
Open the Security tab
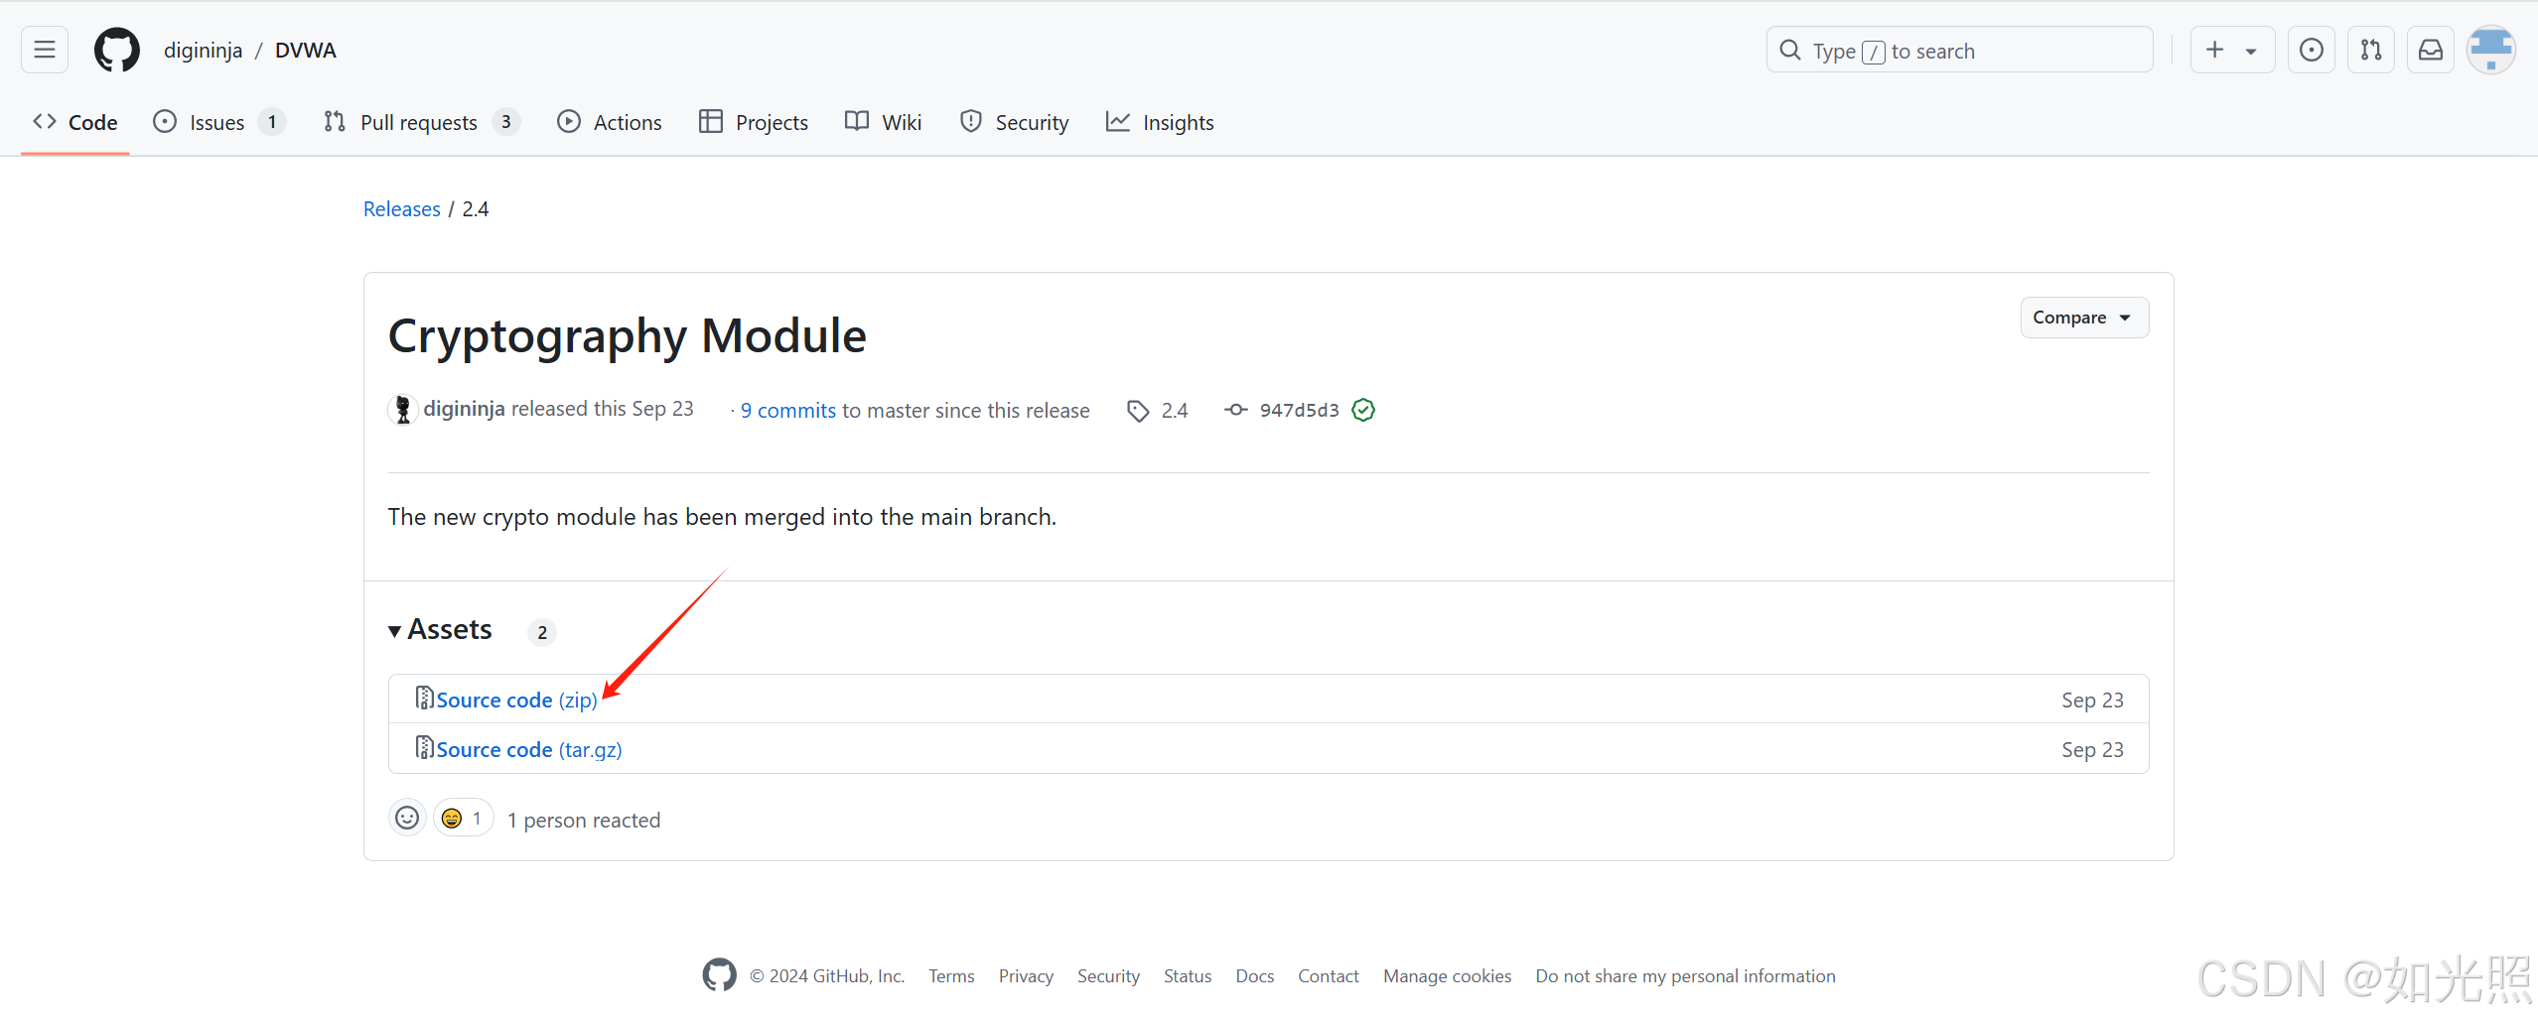pos(1015,122)
